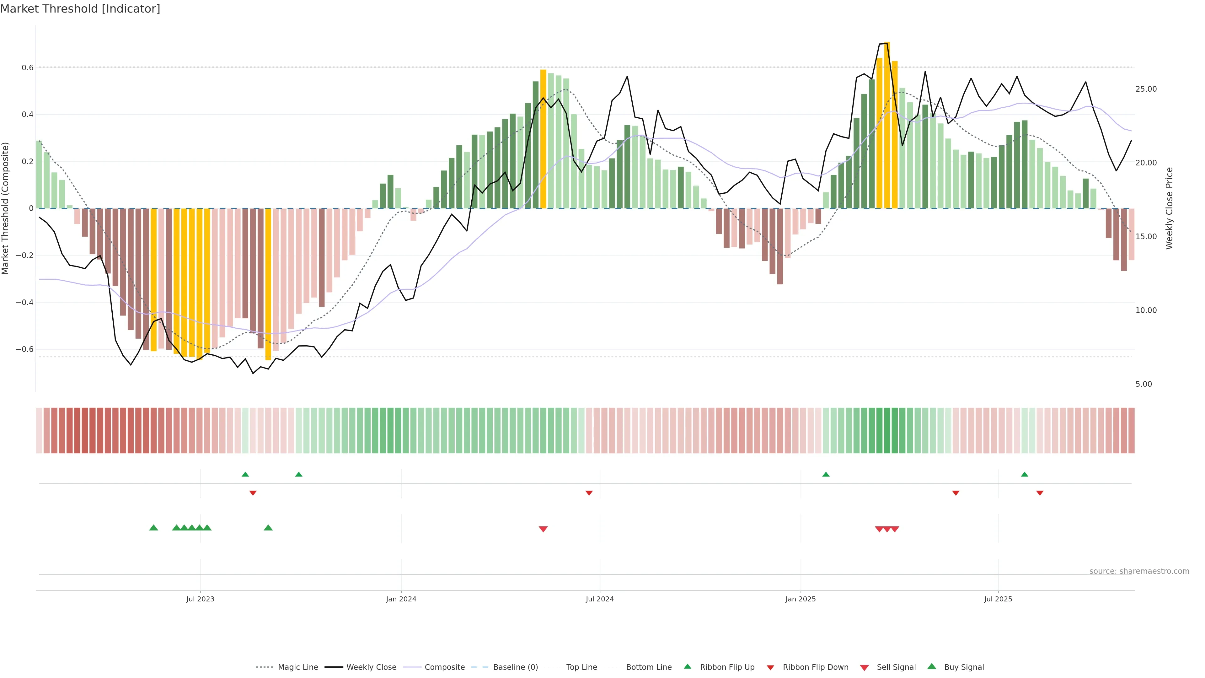1205x678 pixels.
Task: Toggle Composite series in legend
Action: tap(444, 667)
